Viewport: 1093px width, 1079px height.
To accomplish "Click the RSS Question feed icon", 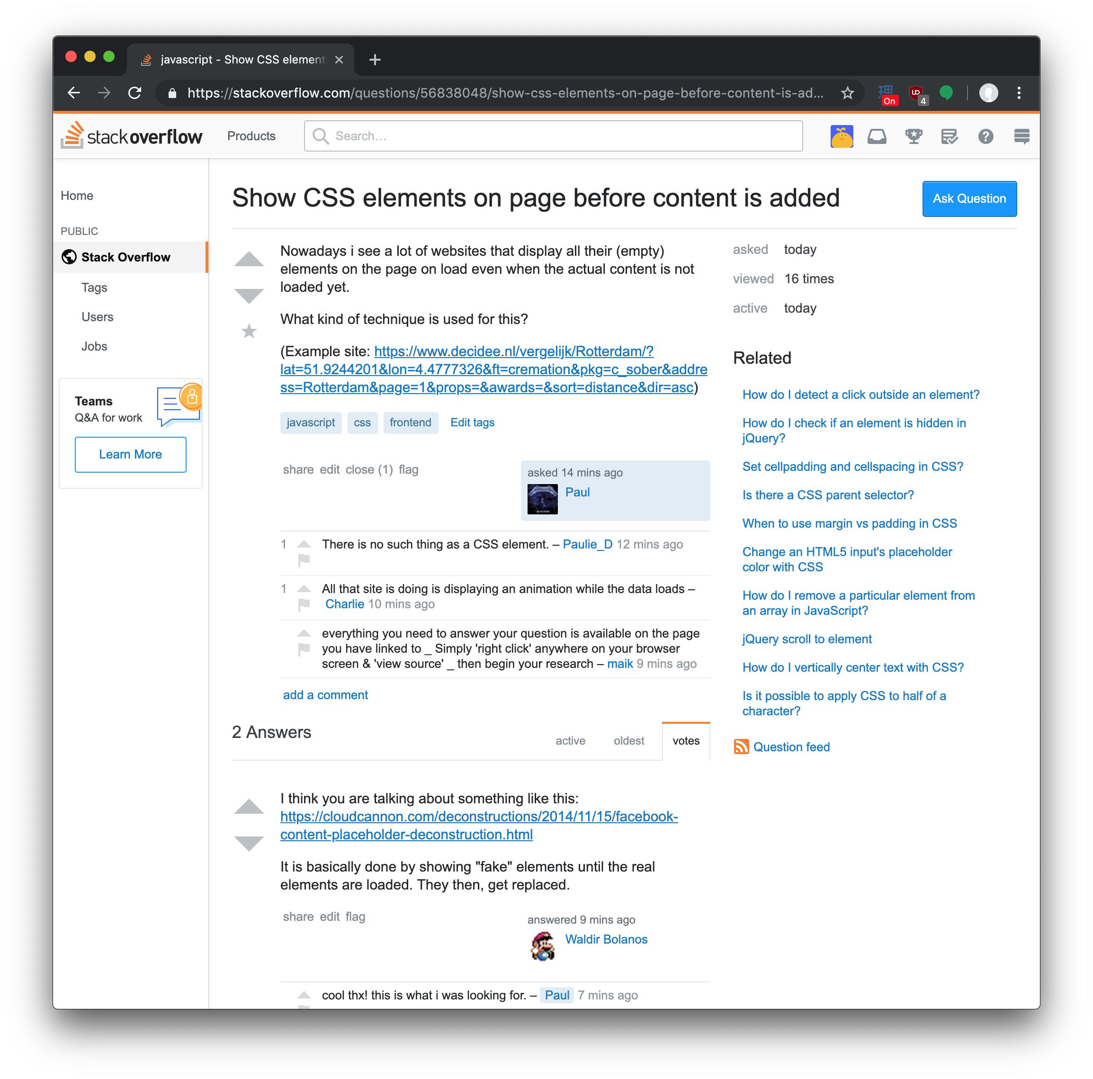I will coord(740,746).
